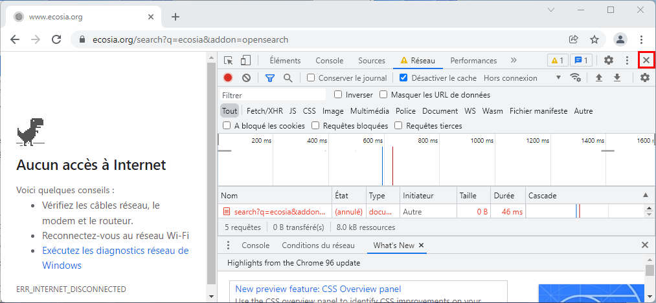Open a new browser tab

click(x=175, y=17)
